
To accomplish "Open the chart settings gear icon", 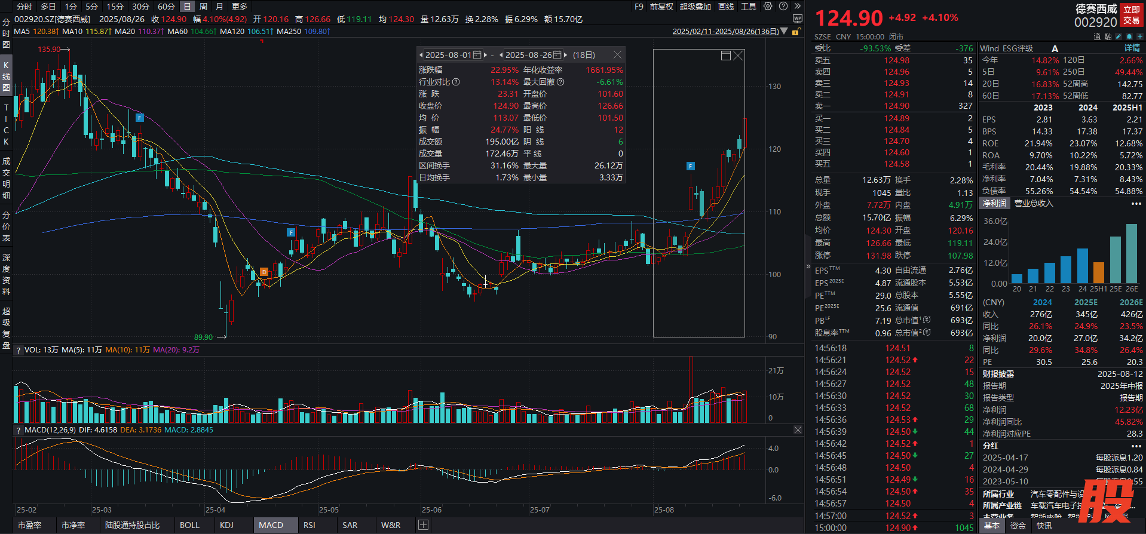I will pos(768,7).
